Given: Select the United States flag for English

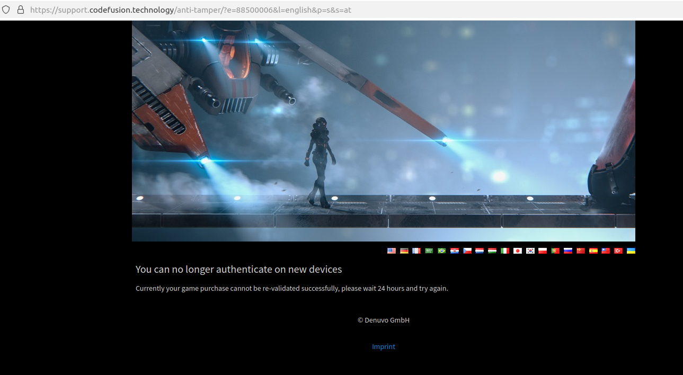Looking at the screenshot, I should [x=392, y=251].
